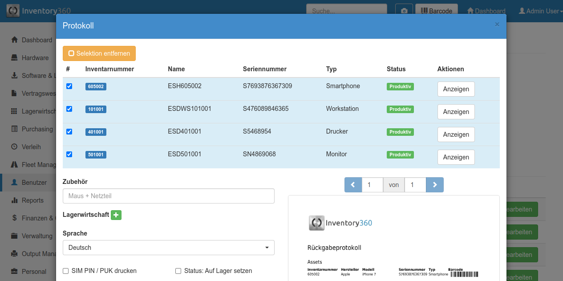Click the Selektion entfernen button
563x281 pixels.
pos(99,53)
